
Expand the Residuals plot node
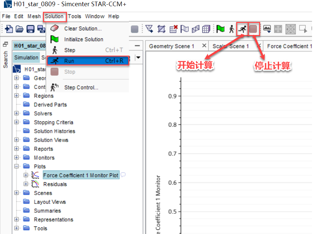(x=26, y=184)
